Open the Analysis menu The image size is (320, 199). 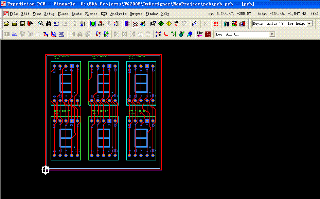click(118, 14)
